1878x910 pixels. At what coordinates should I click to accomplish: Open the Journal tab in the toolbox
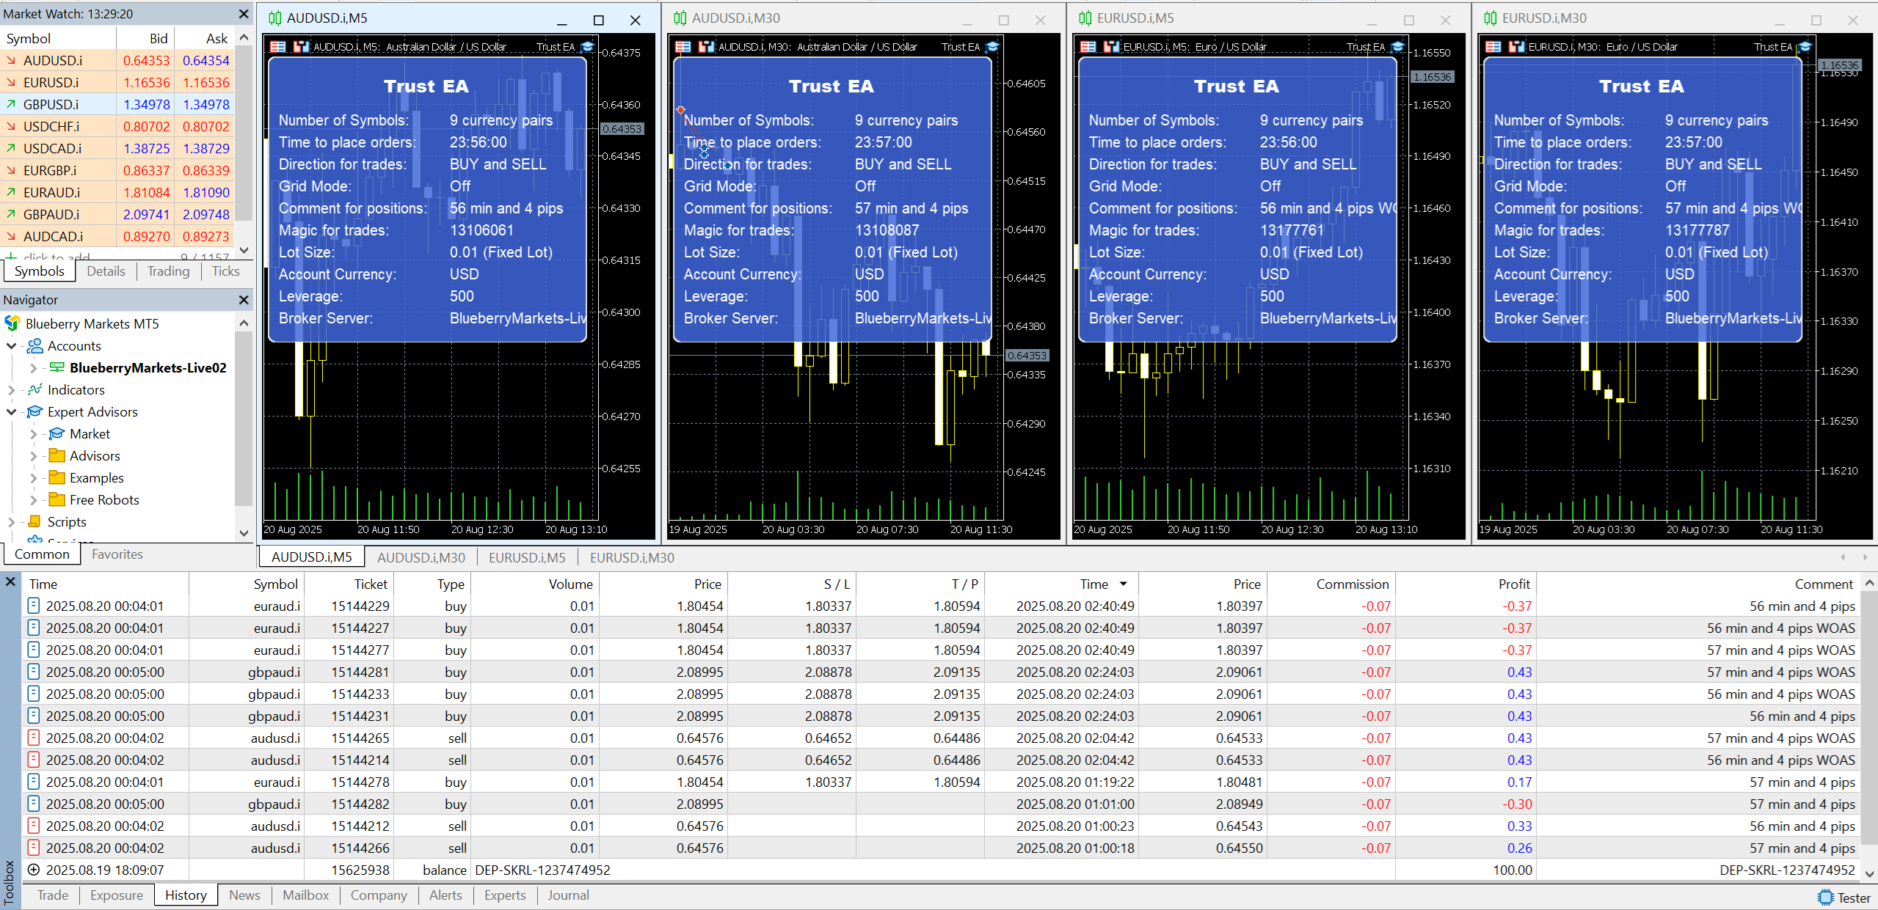click(567, 895)
